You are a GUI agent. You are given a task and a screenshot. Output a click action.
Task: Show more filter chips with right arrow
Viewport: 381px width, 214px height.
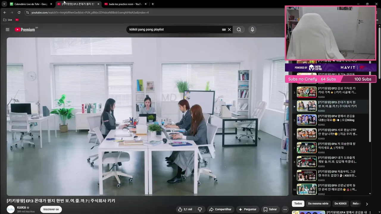click(367, 204)
